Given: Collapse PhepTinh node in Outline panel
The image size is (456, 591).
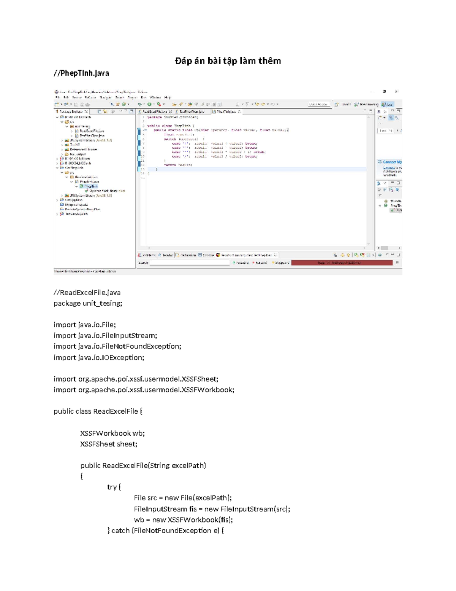Looking at the screenshot, I should (380, 206).
